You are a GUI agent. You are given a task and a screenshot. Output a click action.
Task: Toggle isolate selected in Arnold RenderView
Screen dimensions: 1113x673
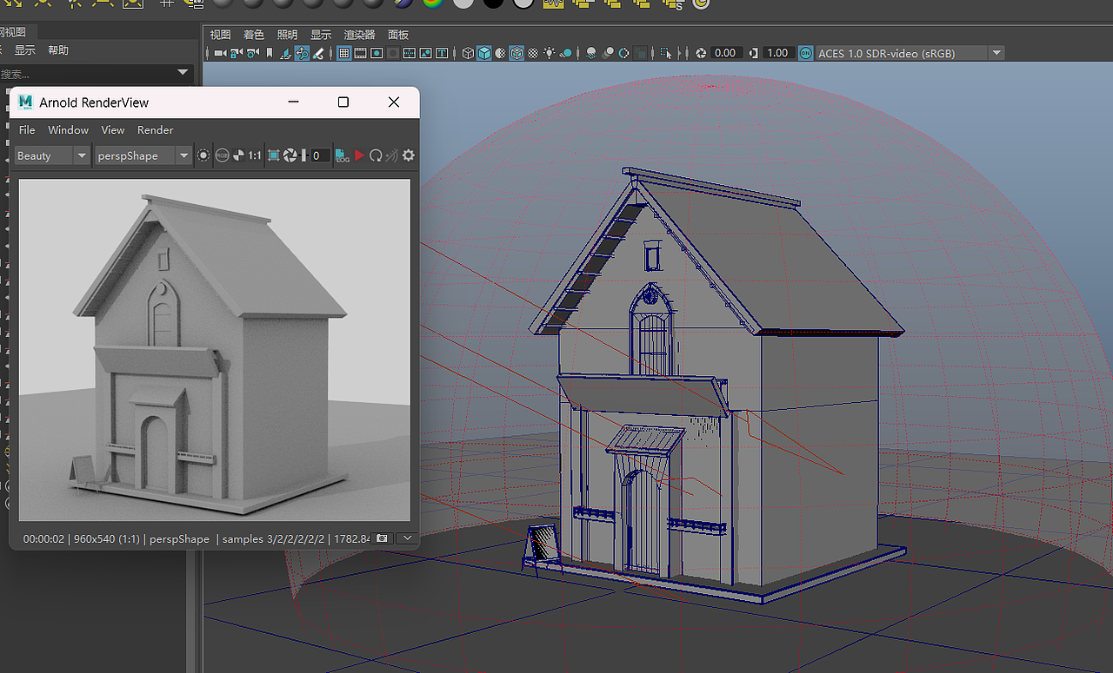(203, 155)
